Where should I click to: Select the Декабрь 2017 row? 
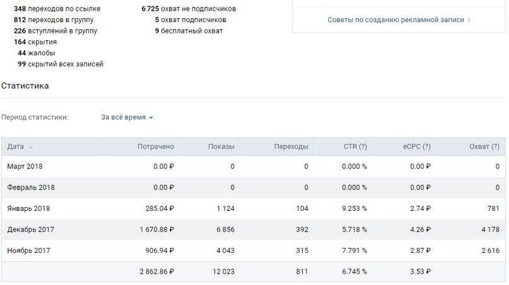pos(253,230)
